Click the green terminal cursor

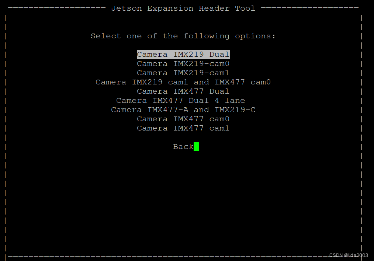[x=197, y=146]
